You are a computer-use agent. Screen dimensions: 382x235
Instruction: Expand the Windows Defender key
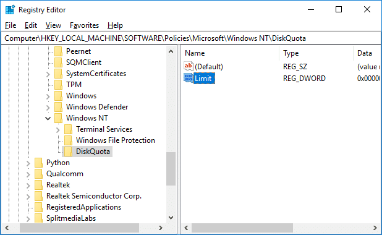click(x=48, y=108)
